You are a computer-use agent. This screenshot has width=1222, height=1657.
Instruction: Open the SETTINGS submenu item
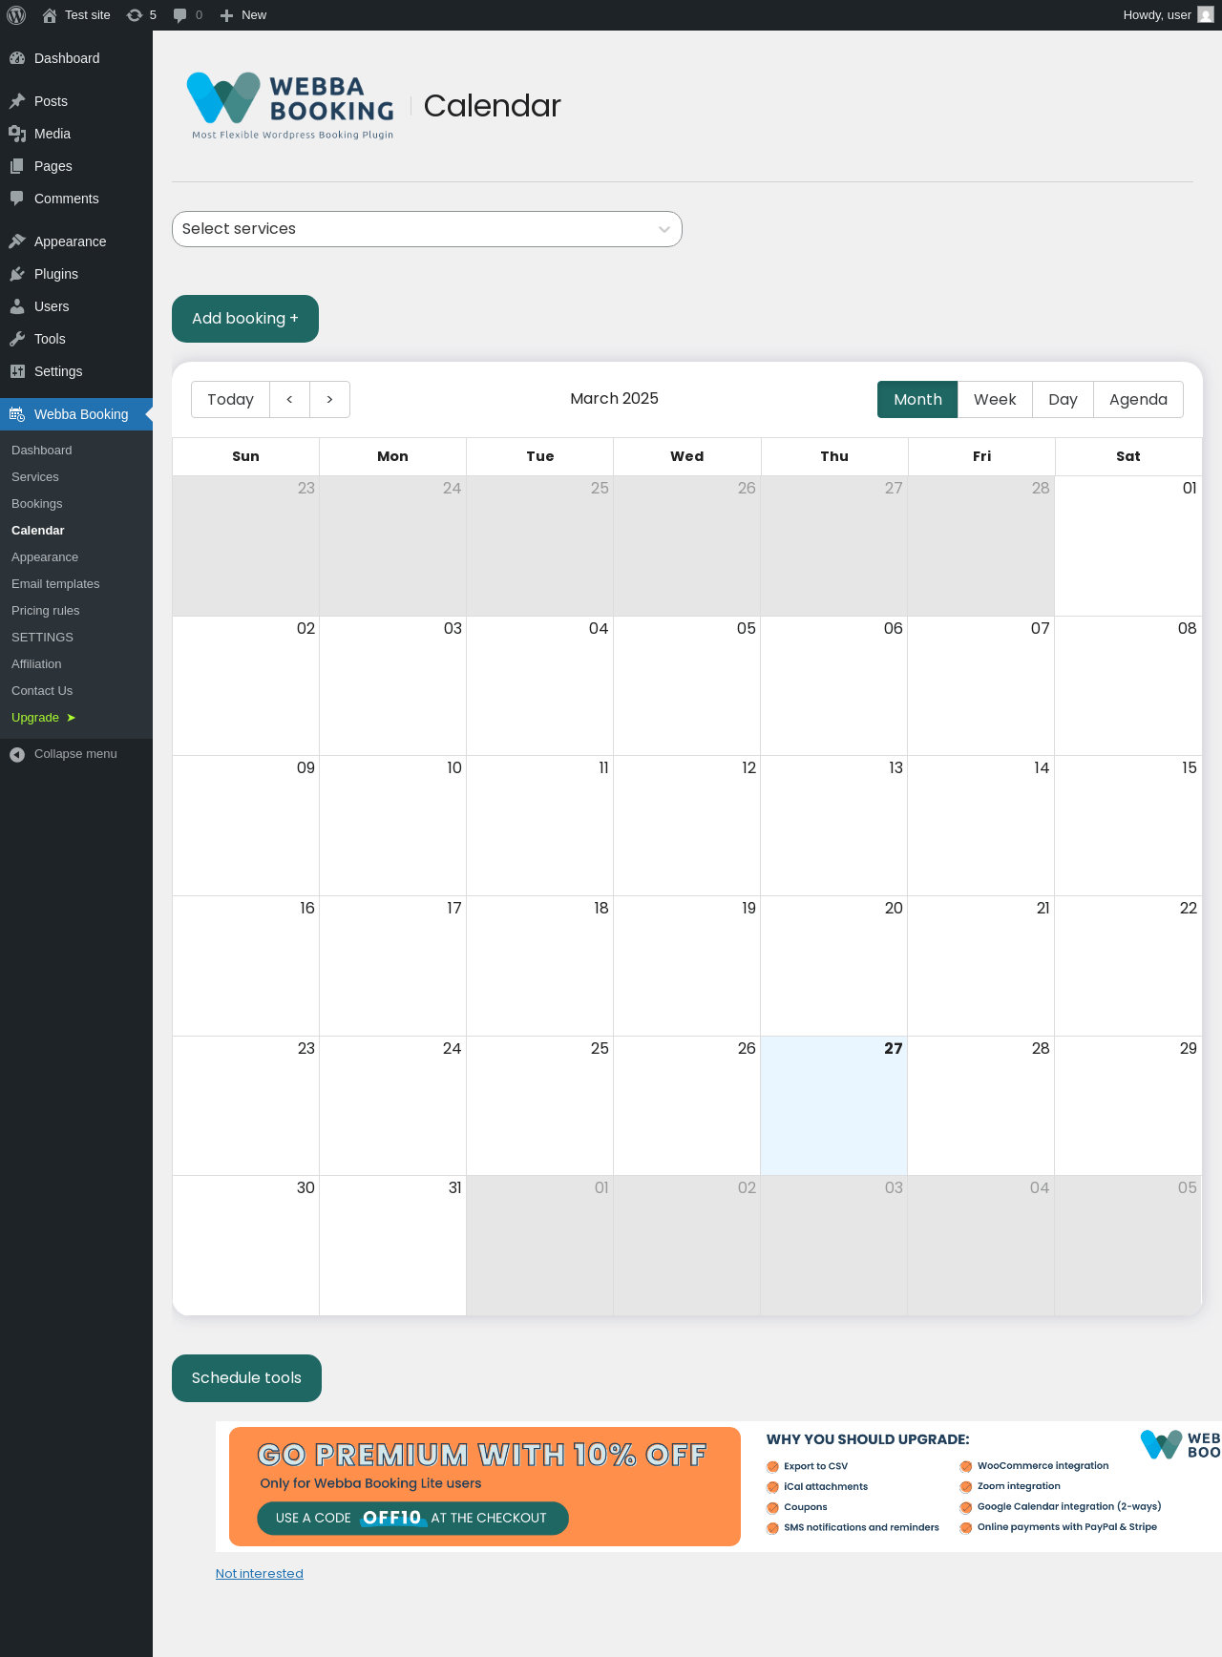76,638
